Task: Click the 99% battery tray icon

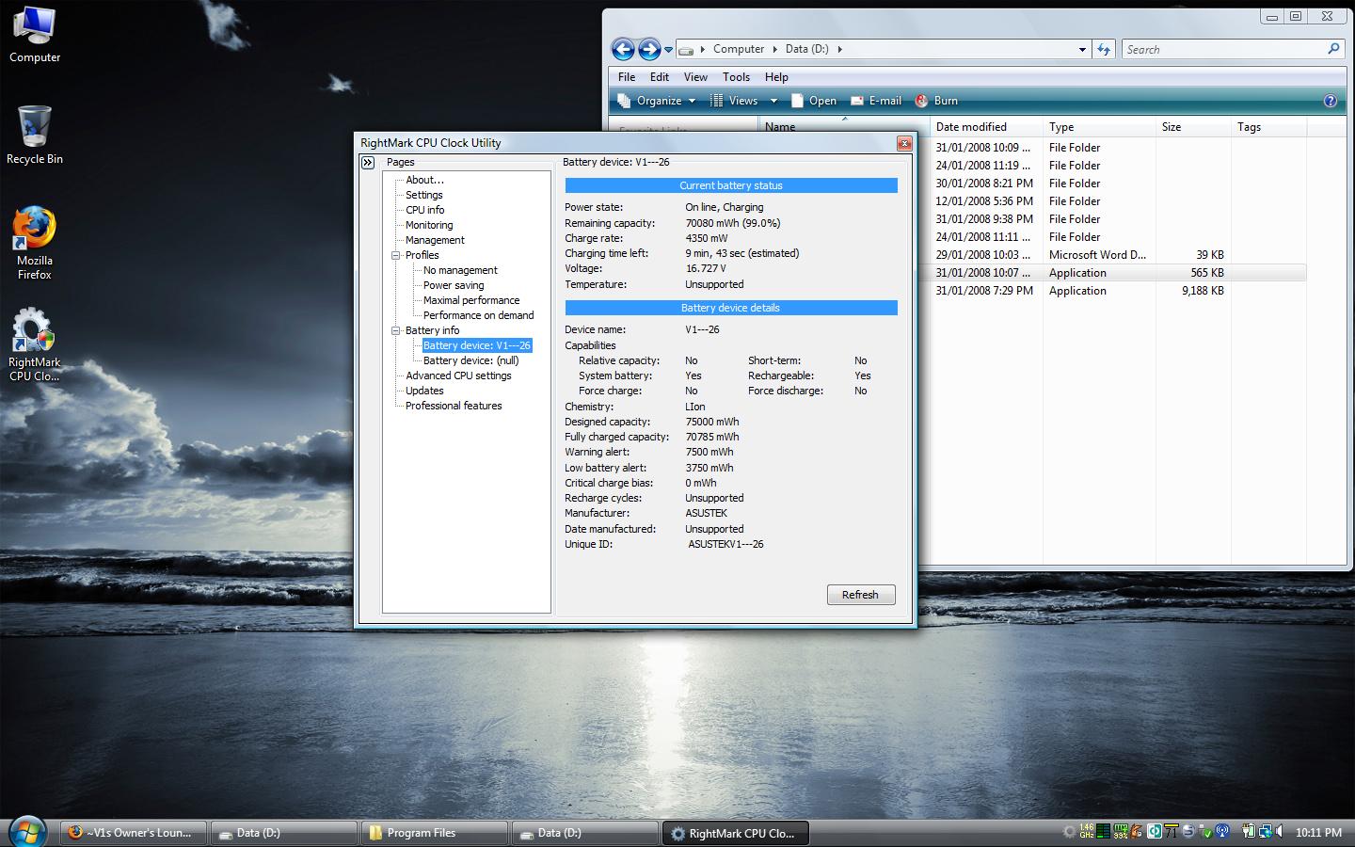Action: pos(1121,832)
